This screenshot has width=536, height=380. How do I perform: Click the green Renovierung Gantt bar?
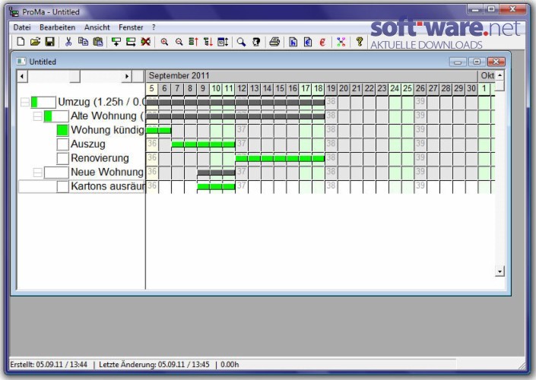click(x=280, y=159)
